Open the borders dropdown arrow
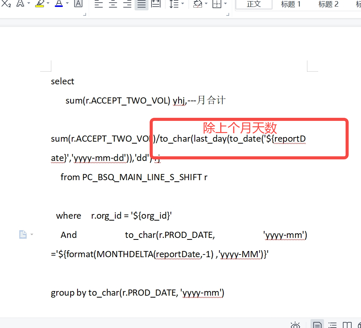 pos(225,3)
